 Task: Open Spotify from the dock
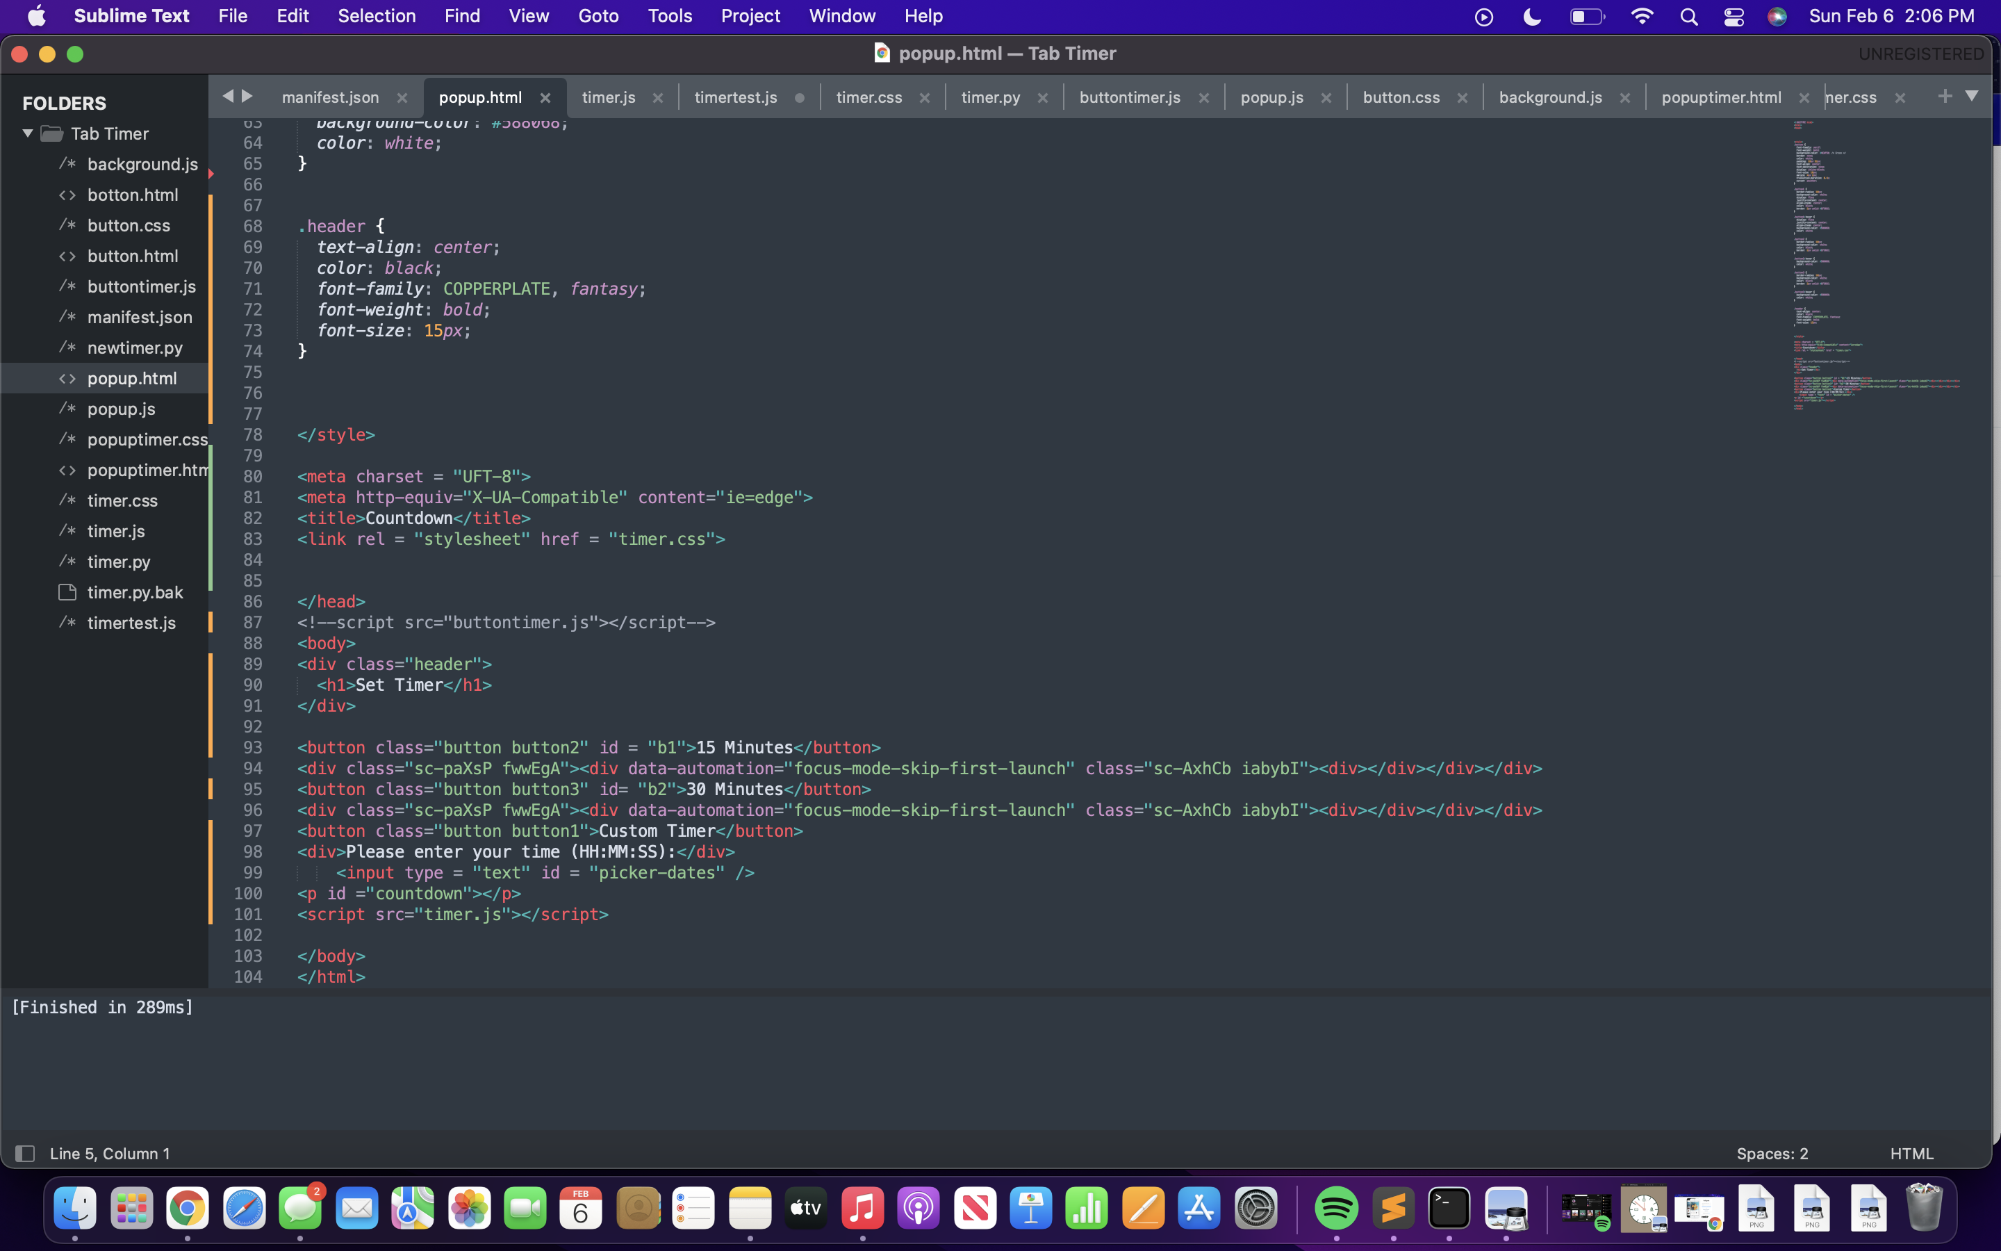coord(1335,1208)
